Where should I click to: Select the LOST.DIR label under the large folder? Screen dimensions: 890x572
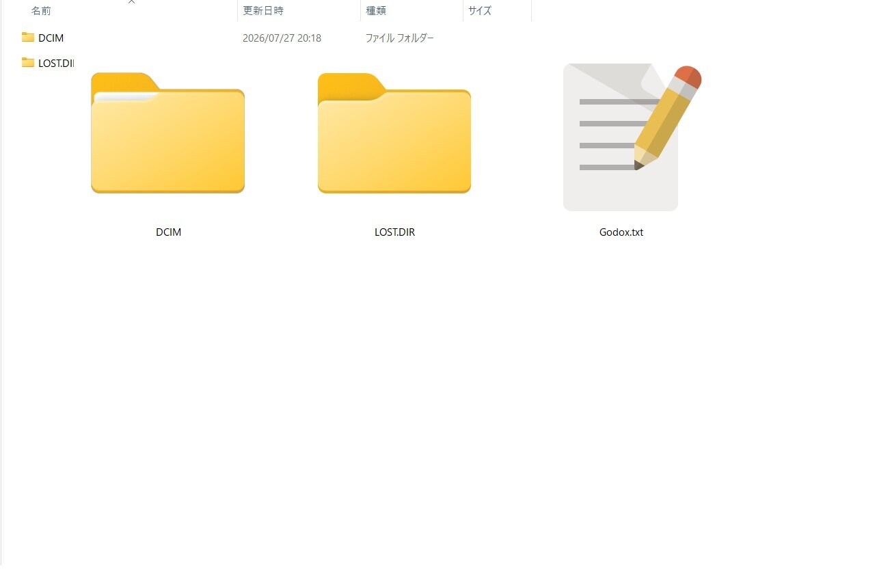pos(394,232)
